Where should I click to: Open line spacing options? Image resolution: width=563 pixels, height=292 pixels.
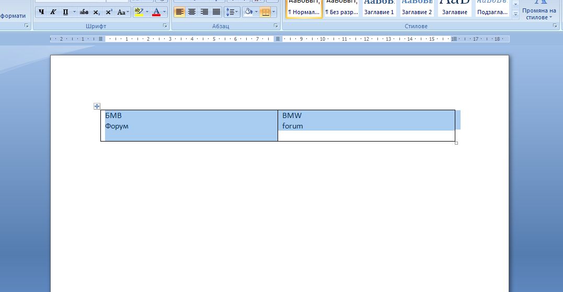click(x=232, y=12)
